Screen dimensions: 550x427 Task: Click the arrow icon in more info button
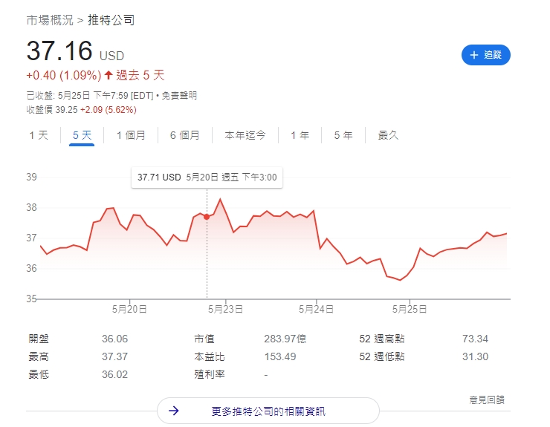174,411
